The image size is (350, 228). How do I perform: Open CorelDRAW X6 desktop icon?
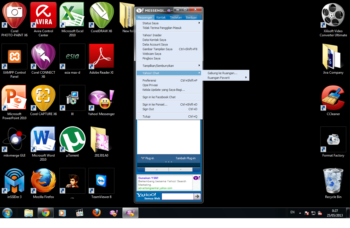[101, 17]
